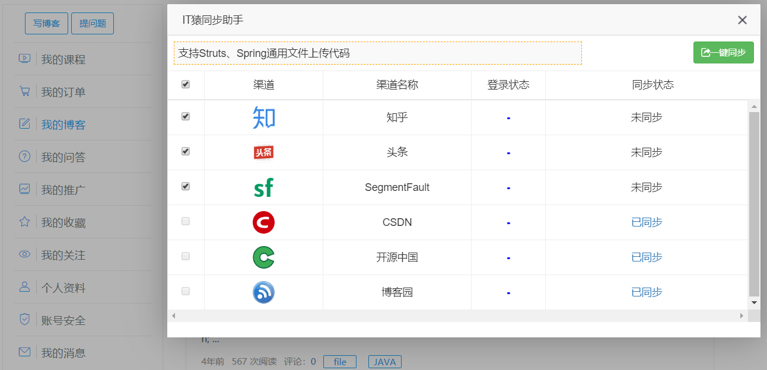
Task: Click the 我的课程 play icon in sidebar
Action: point(24,59)
